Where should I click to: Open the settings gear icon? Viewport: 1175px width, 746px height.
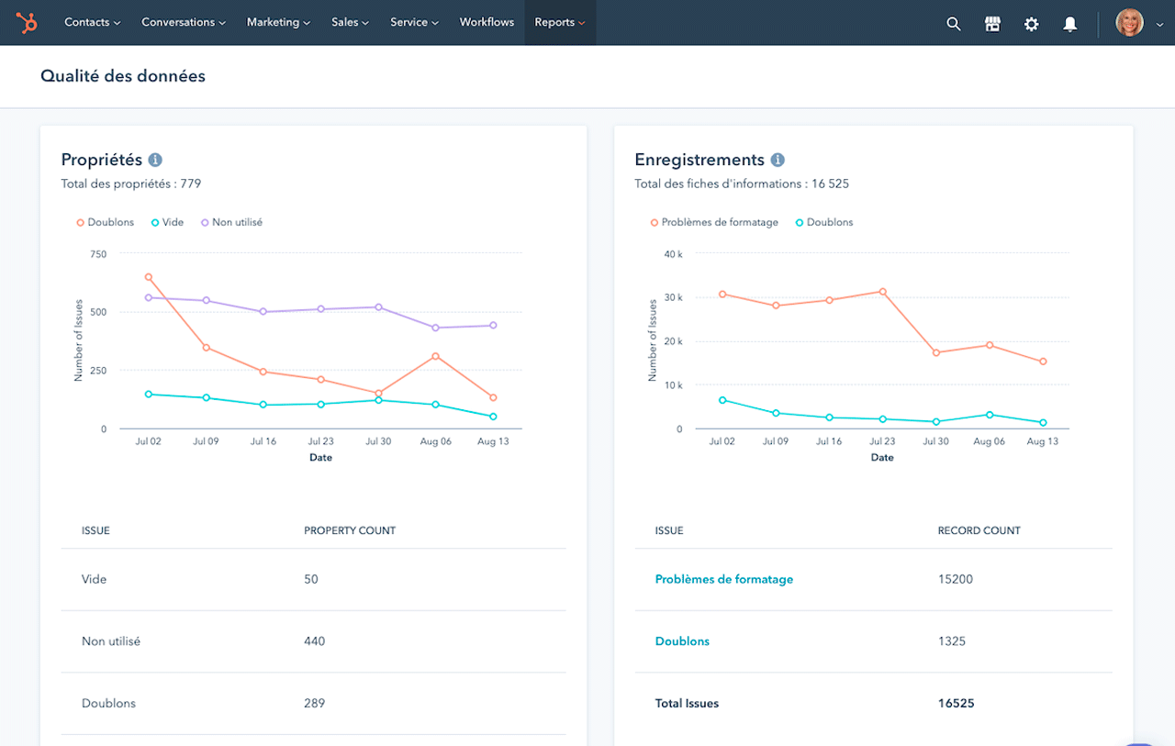(1031, 24)
